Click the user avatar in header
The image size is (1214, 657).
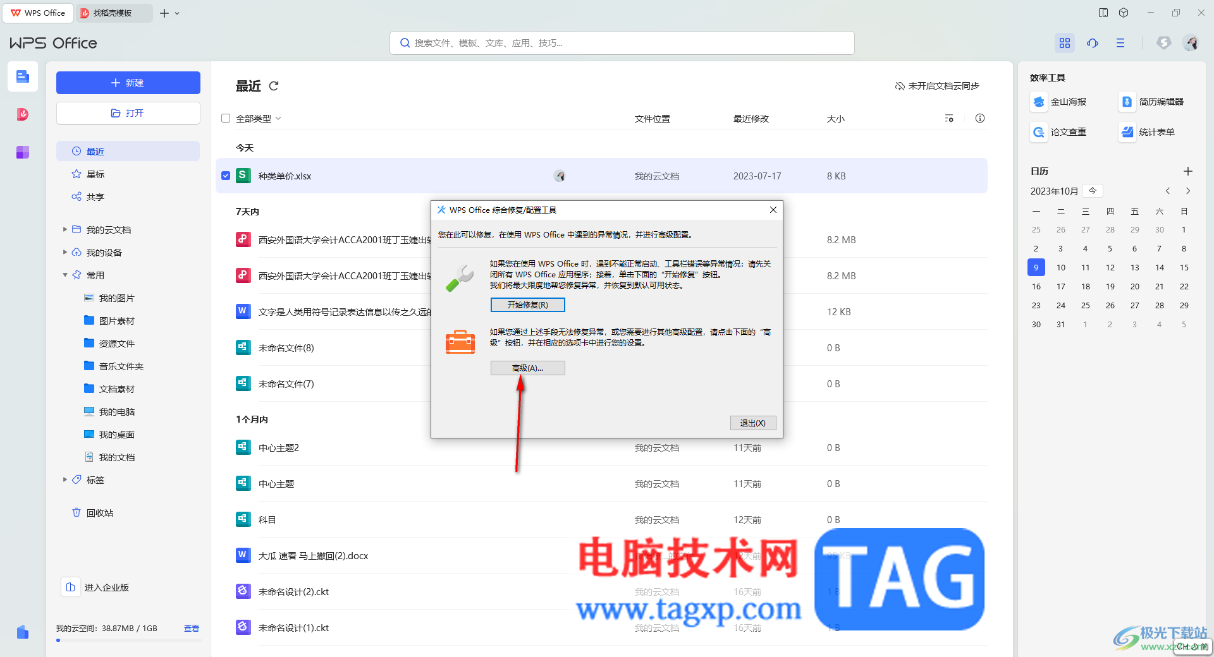click(x=1191, y=43)
